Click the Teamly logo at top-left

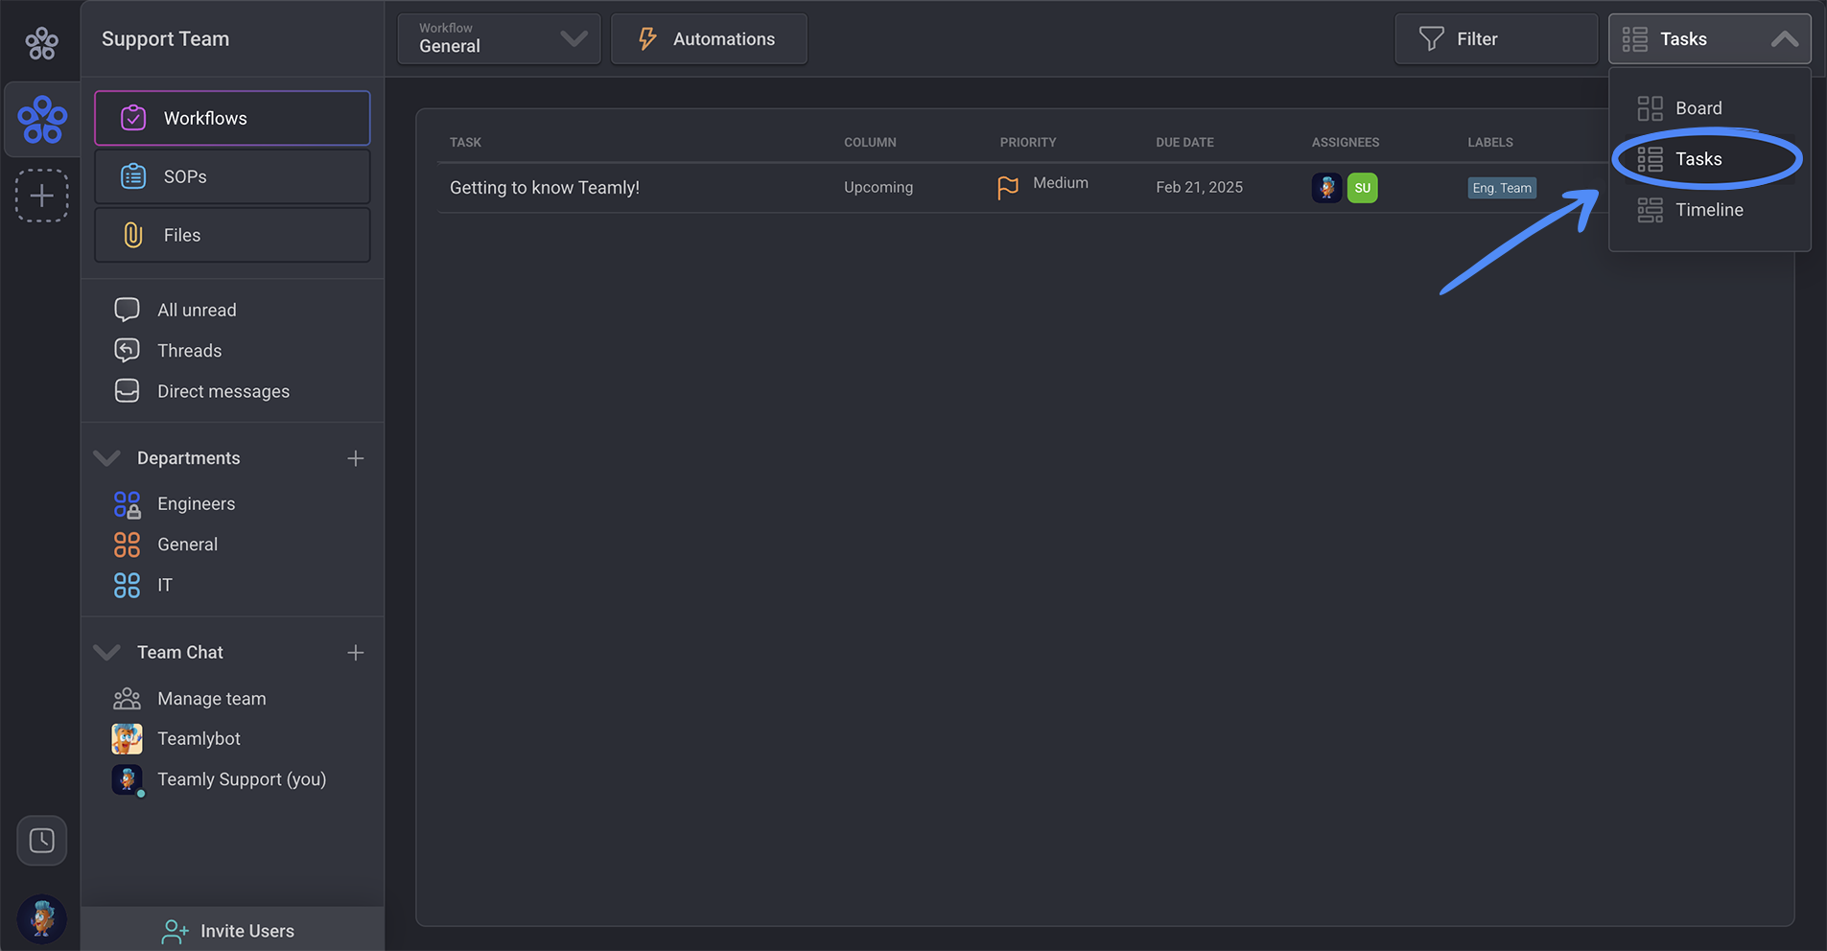tap(41, 43)
